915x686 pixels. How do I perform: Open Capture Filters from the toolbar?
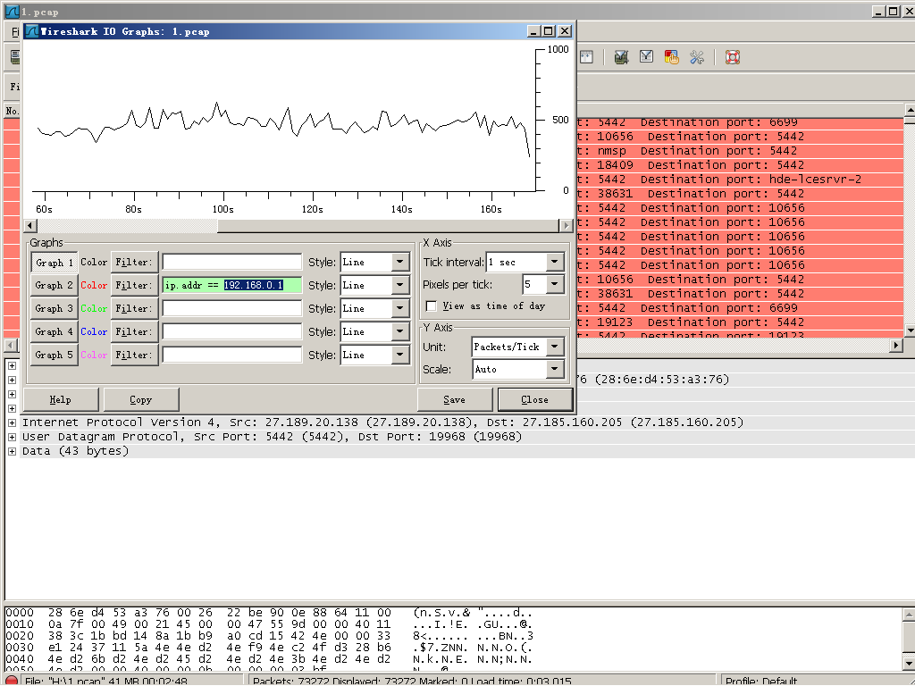click(x=621, y=57)
